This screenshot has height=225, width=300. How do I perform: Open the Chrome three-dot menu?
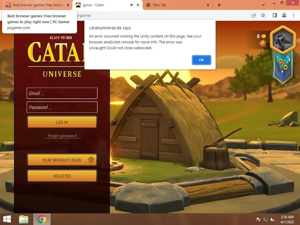[294, 15]
